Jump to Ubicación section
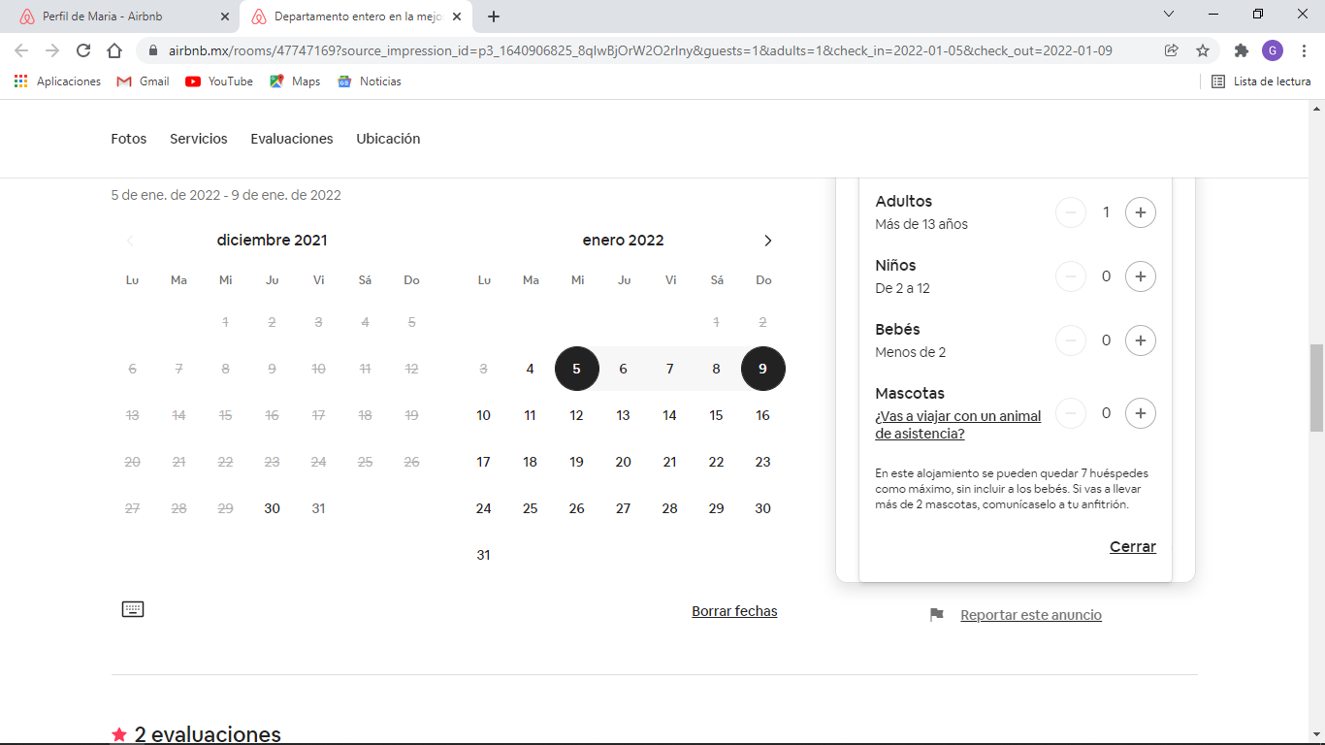 click(x=388, y=139)
